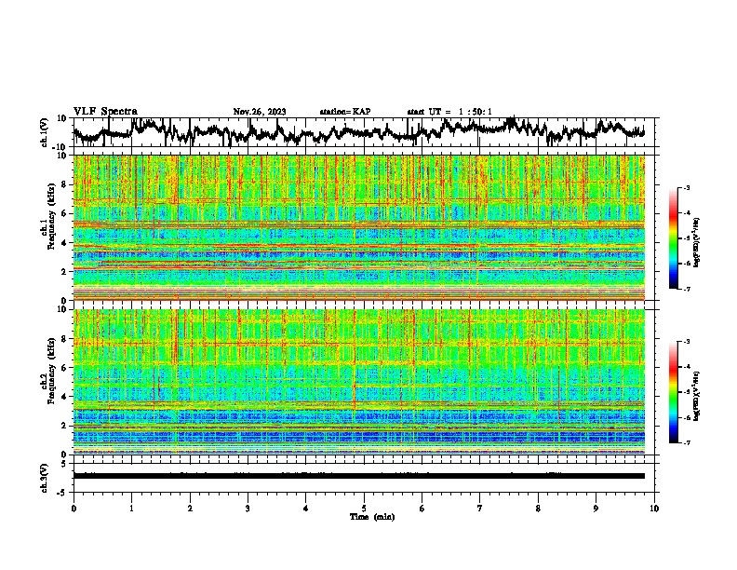Click ch.2 frequency axis tick "8"
This screenshot has height=570, width=737.
(x=65, y=339)
